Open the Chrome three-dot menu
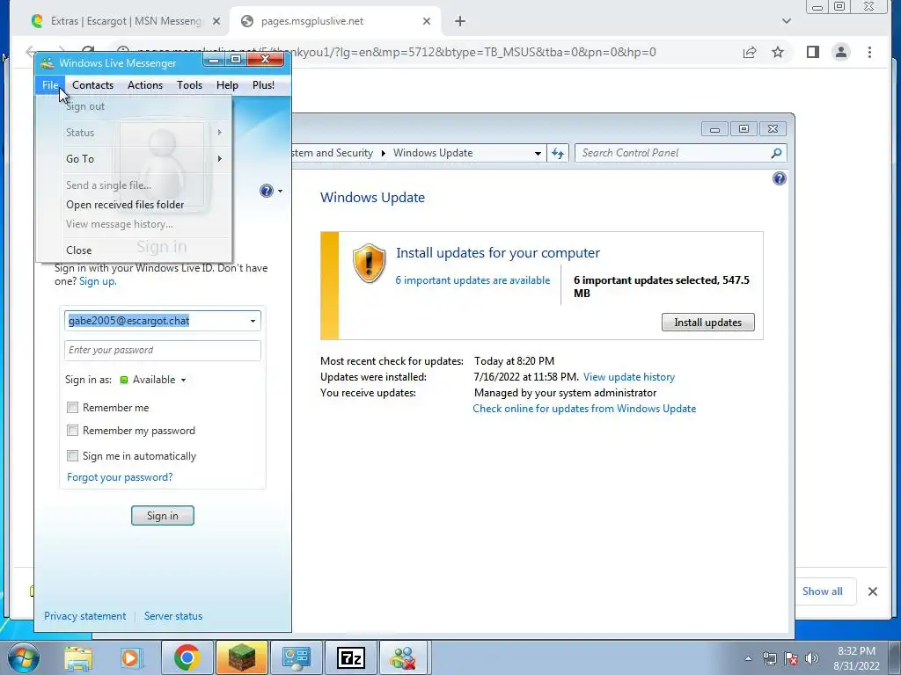The height and width of the screenshot is (675, 901). (x=869, y=52)
